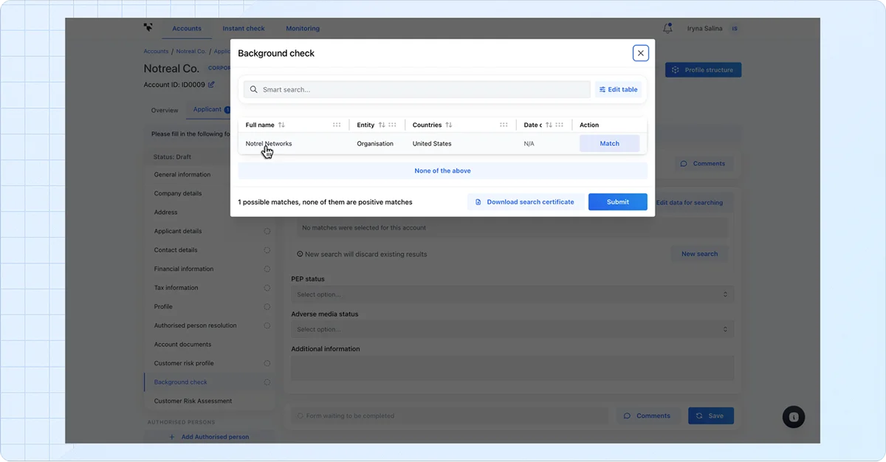Submit the background check results
Image resolution: width=886 pixels, height=462 pixels.
coord(618,201)
